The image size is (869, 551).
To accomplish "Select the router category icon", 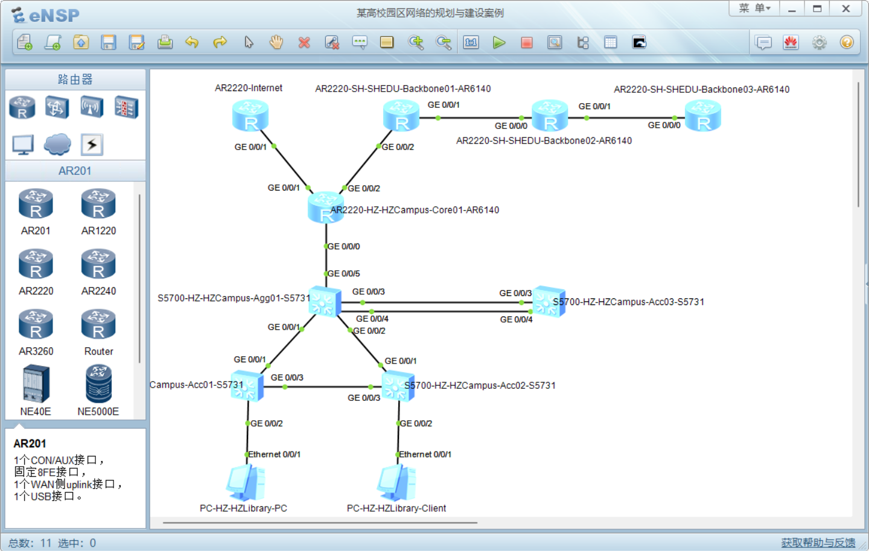I will click(22, 108).
